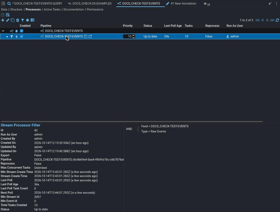Go to the last page of results
The width and height of the screenshot is (280, 212).
tap(272, 20)
